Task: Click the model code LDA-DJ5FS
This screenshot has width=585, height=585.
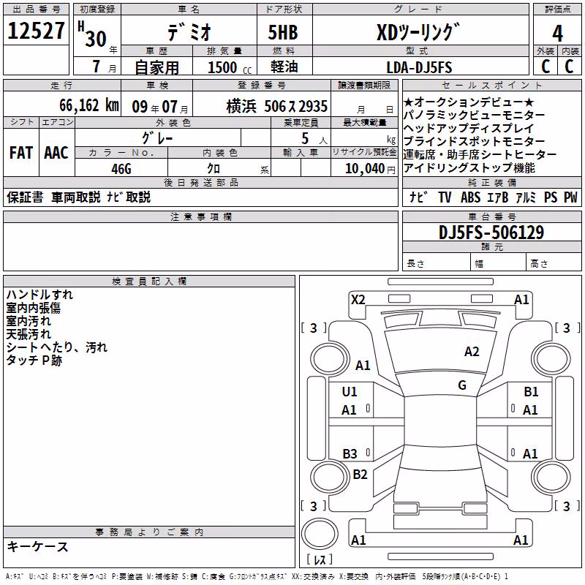Action: point(419,67)
